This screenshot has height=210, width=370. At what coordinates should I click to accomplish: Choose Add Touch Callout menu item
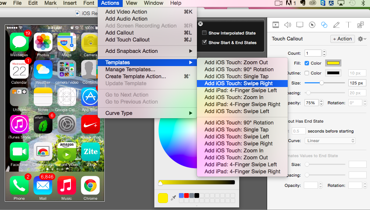(147, 40)
